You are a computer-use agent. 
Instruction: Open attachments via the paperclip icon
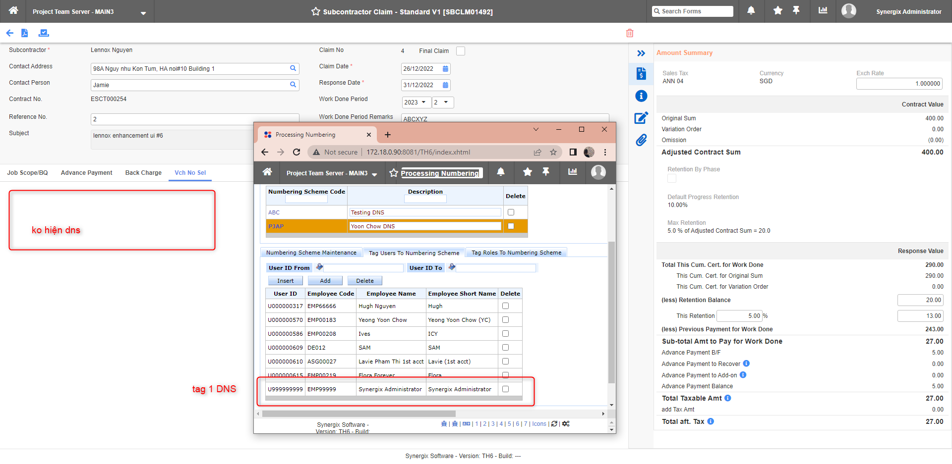641,140
